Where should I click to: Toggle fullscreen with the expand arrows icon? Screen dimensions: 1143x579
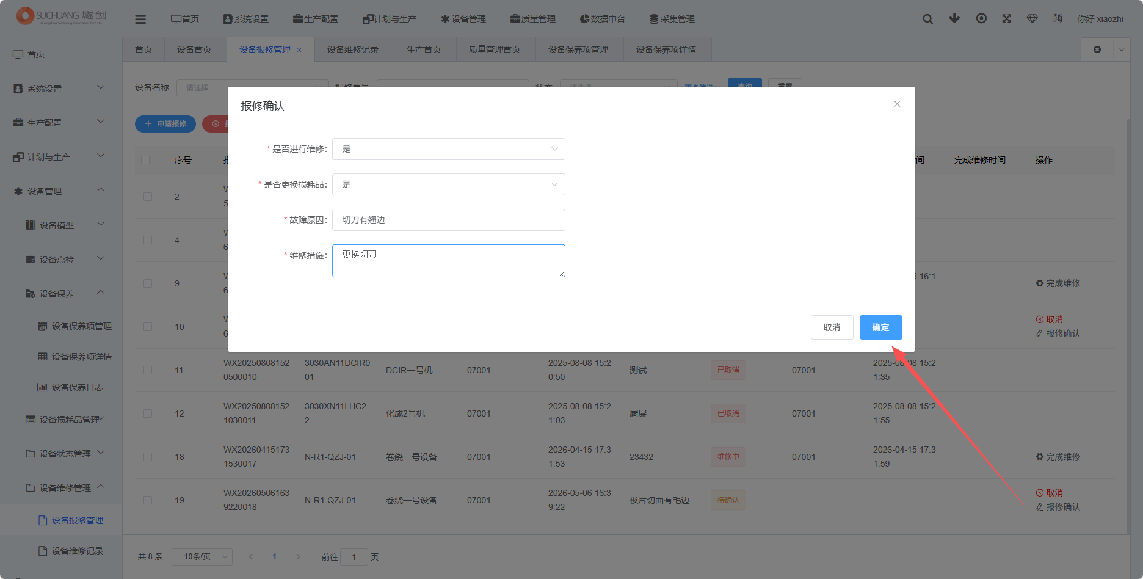point(1007,18)
